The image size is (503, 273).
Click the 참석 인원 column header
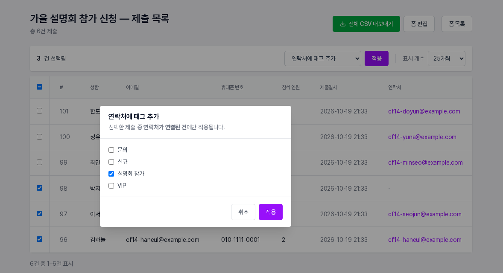(291, 87)
